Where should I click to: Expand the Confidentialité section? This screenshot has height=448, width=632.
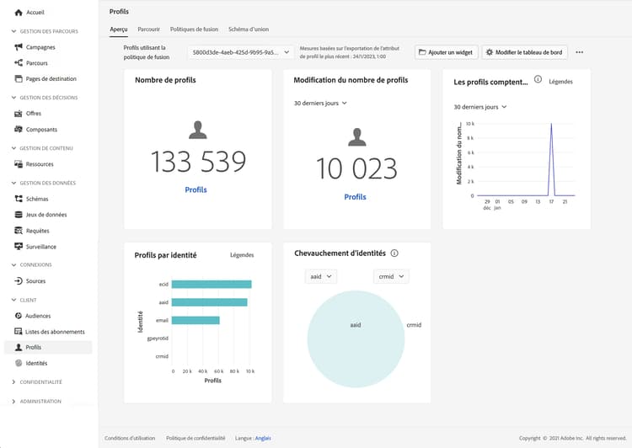[13, 381]
